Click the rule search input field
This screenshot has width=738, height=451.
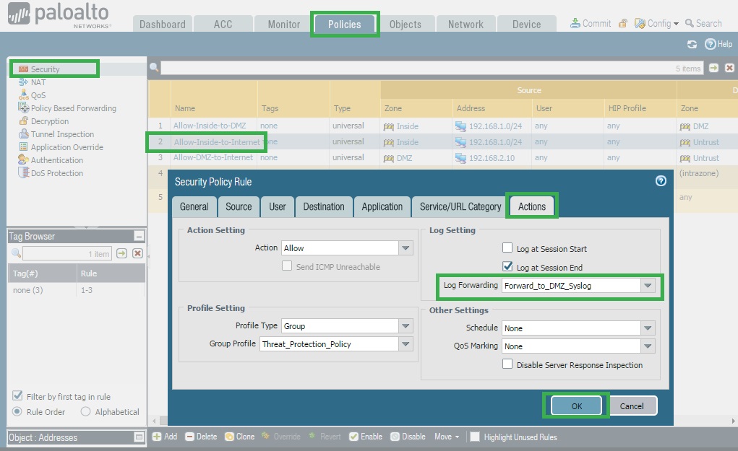pos(412,68)
